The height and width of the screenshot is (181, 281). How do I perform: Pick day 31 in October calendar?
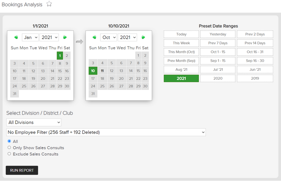tap(93, 93)
